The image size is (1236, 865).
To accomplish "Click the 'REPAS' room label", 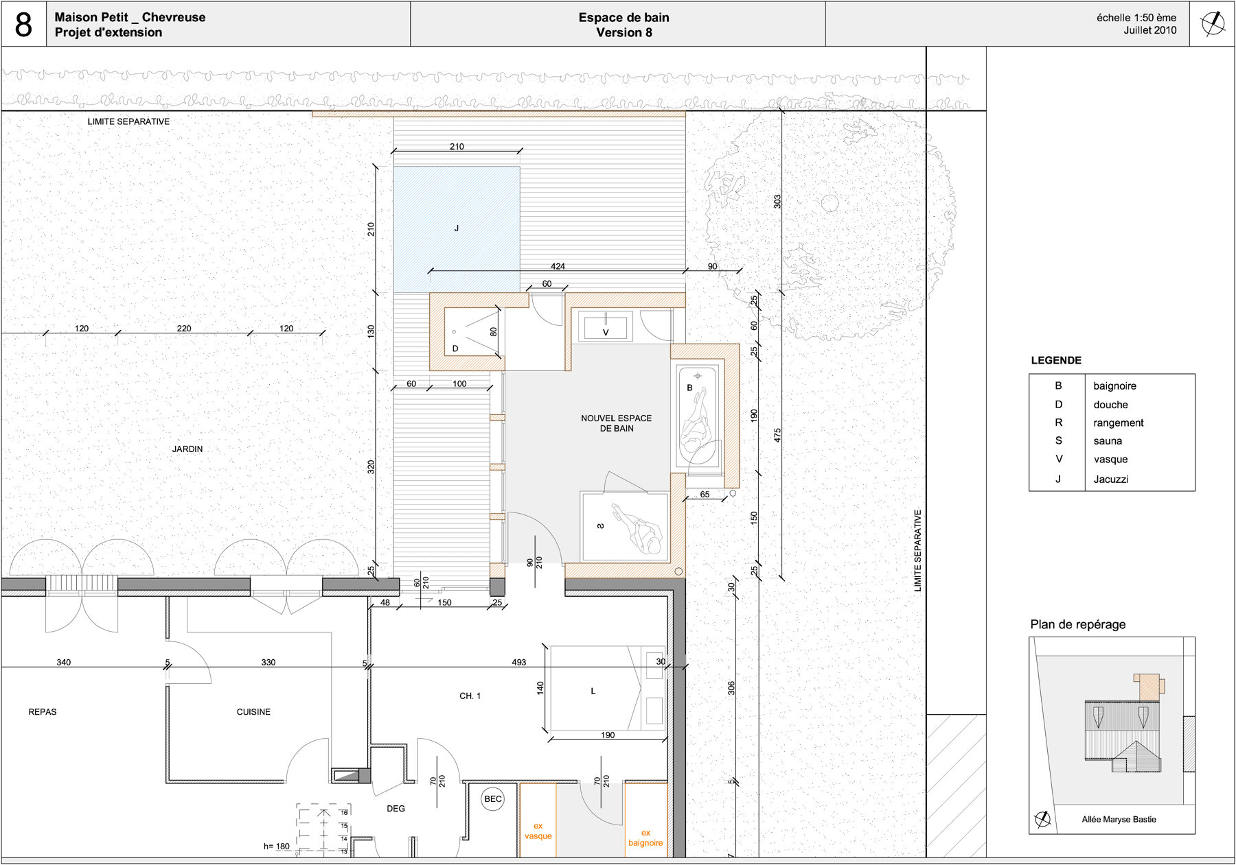I will [43, 712].
